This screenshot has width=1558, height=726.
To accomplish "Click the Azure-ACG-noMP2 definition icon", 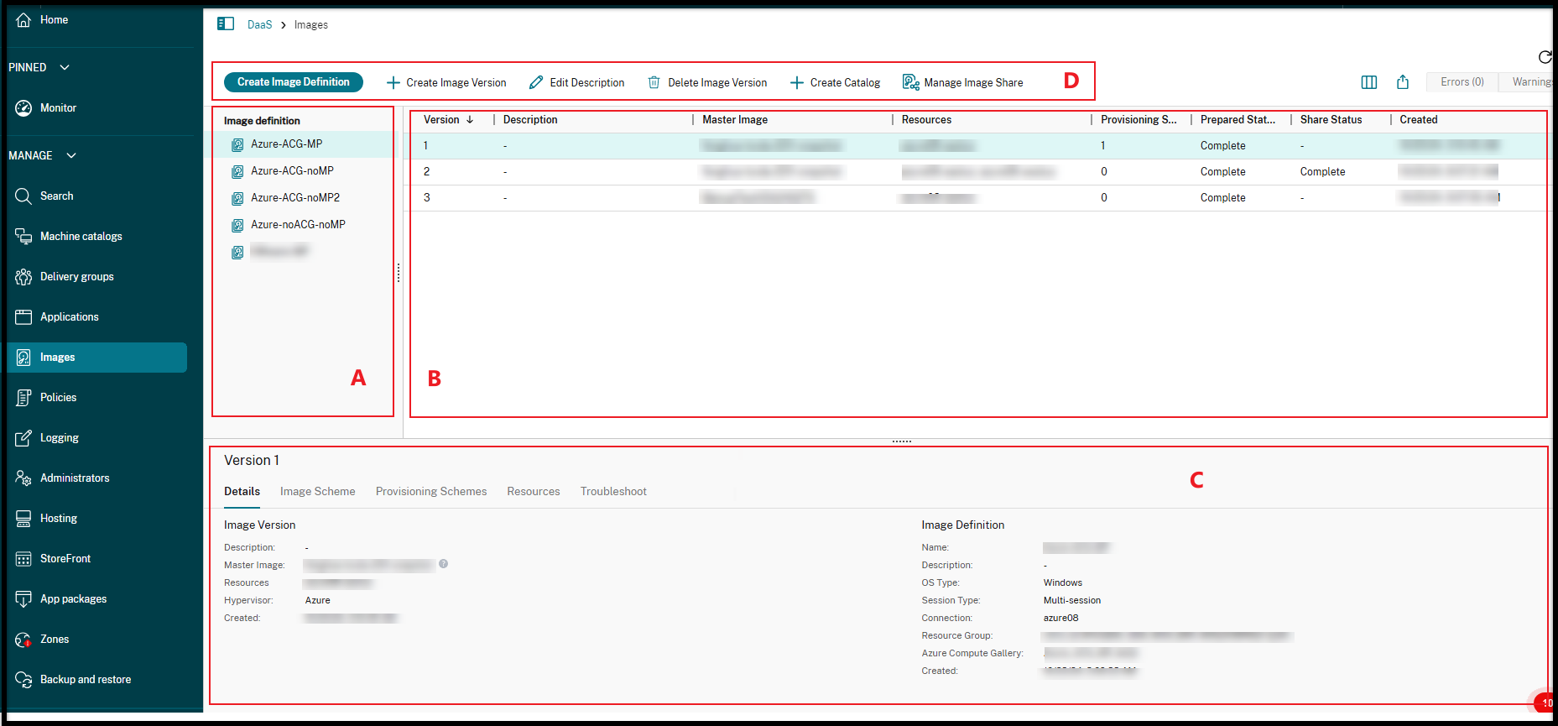I will click(x=237, y=199).
